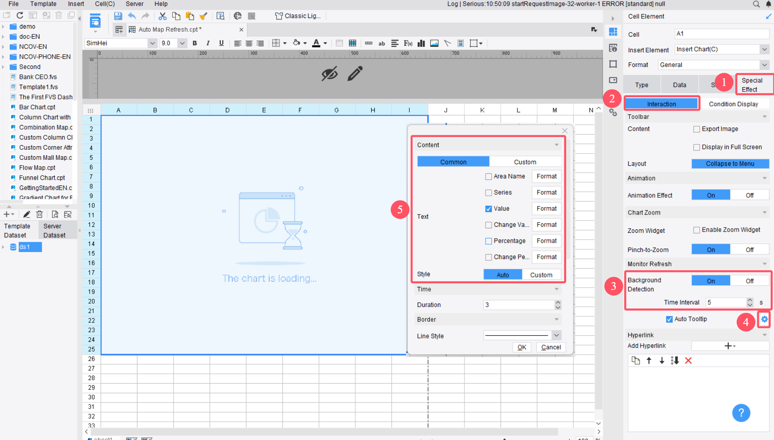Expand the demo folder tree node
This screenshot has width=774, height=440.
tap(3, 27)
